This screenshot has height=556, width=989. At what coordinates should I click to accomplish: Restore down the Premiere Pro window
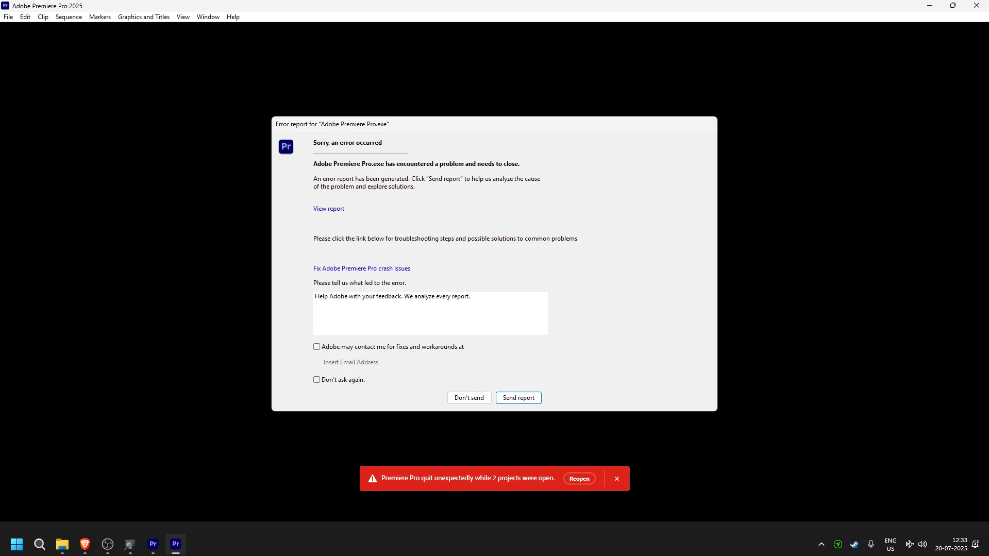pos(953,6)
